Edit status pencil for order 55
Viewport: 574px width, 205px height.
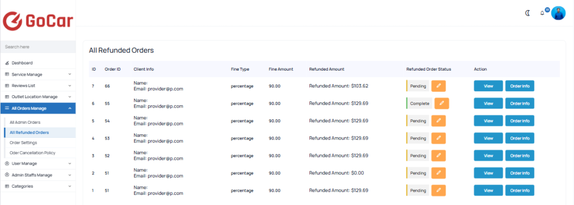pos(442,104)
